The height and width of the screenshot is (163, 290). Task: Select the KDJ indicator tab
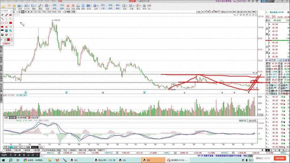(x=41, y=147)
